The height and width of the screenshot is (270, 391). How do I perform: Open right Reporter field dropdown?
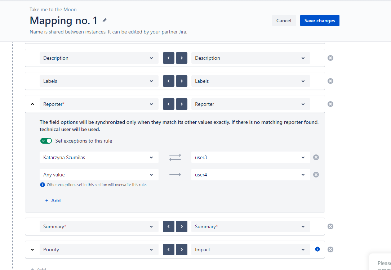pyautogui.click(x=250, y=104)
